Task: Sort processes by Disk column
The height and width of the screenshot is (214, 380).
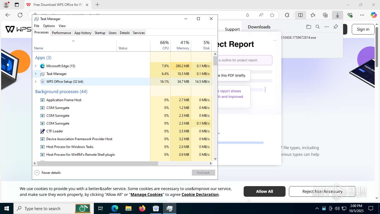Action: [x=201, y=45]
